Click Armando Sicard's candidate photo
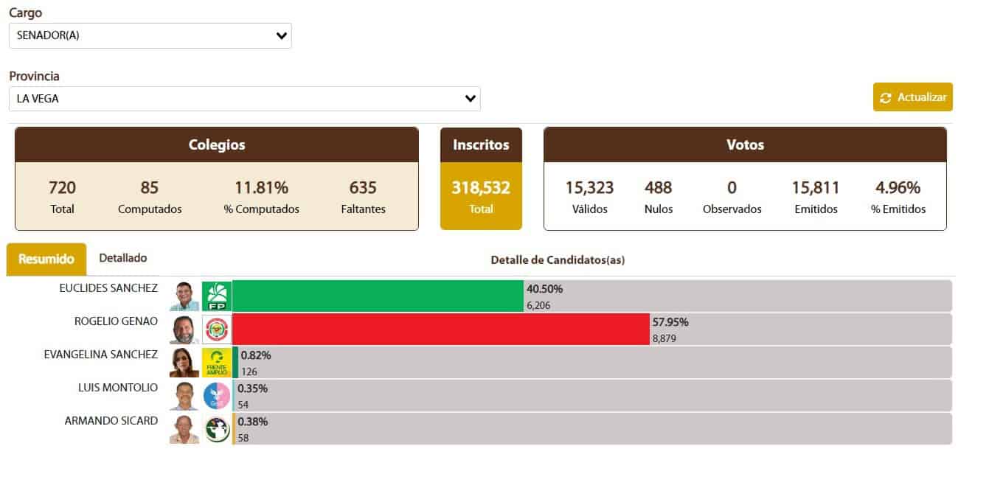Screen dimensions: 989x488 pos(184,429)
